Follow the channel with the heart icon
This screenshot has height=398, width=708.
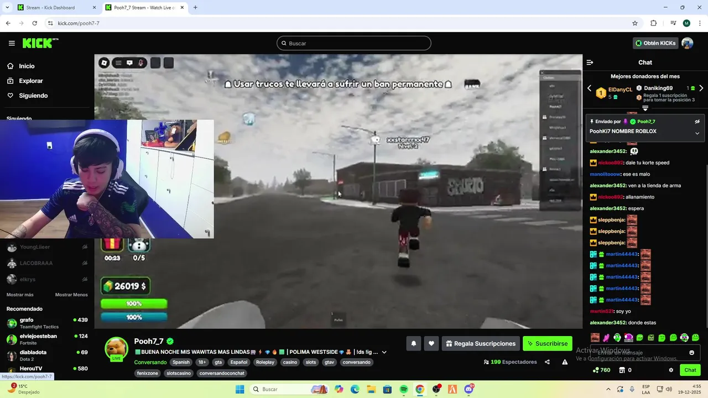431,343
